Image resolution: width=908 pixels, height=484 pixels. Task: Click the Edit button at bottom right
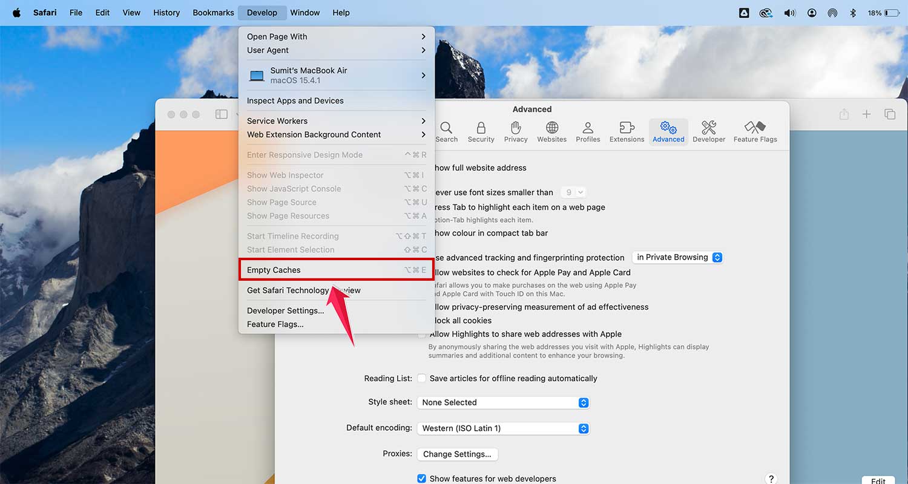point(878,480)
